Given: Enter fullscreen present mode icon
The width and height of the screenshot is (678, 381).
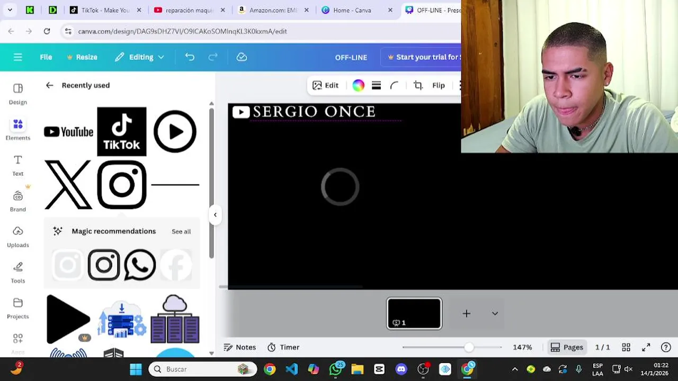Looking at the screenshot, I should [x=646, y=347].
